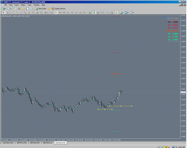This screenshot has width=187, height=148.
Task: Click the orange Pivot level label
Action: tap(172, 31)
